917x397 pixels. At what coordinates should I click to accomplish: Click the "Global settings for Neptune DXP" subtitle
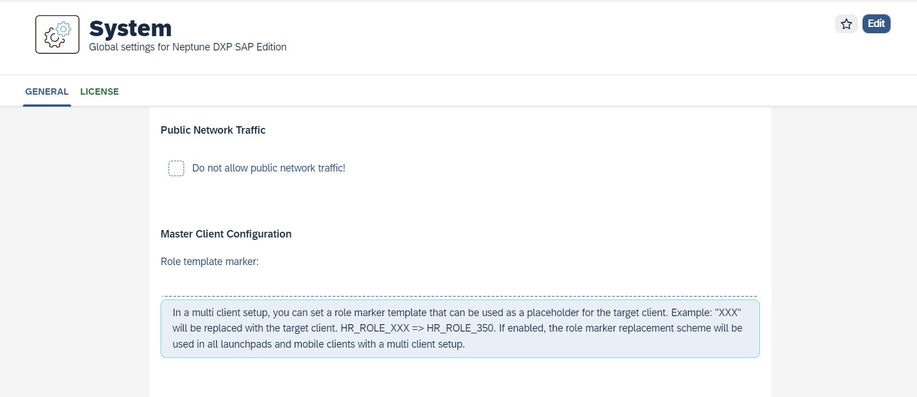point(188,47)
